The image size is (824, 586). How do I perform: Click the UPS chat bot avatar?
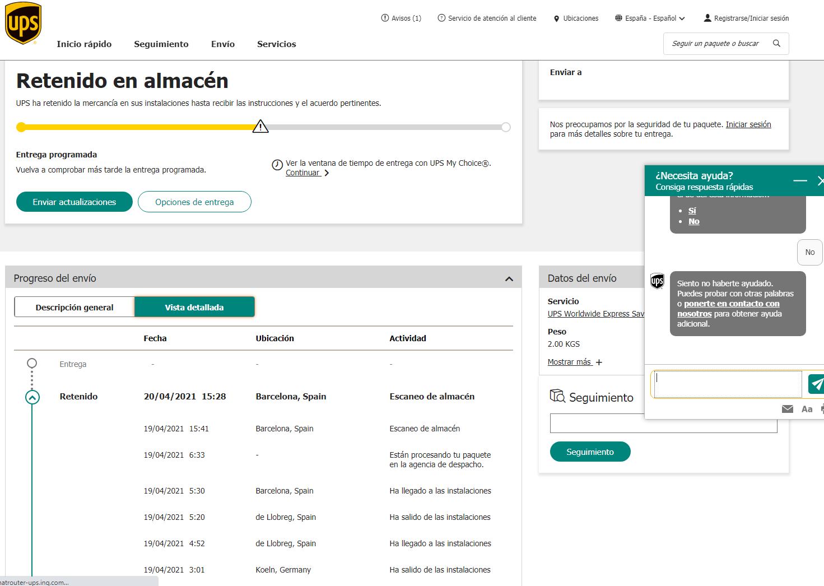[657, 281]
